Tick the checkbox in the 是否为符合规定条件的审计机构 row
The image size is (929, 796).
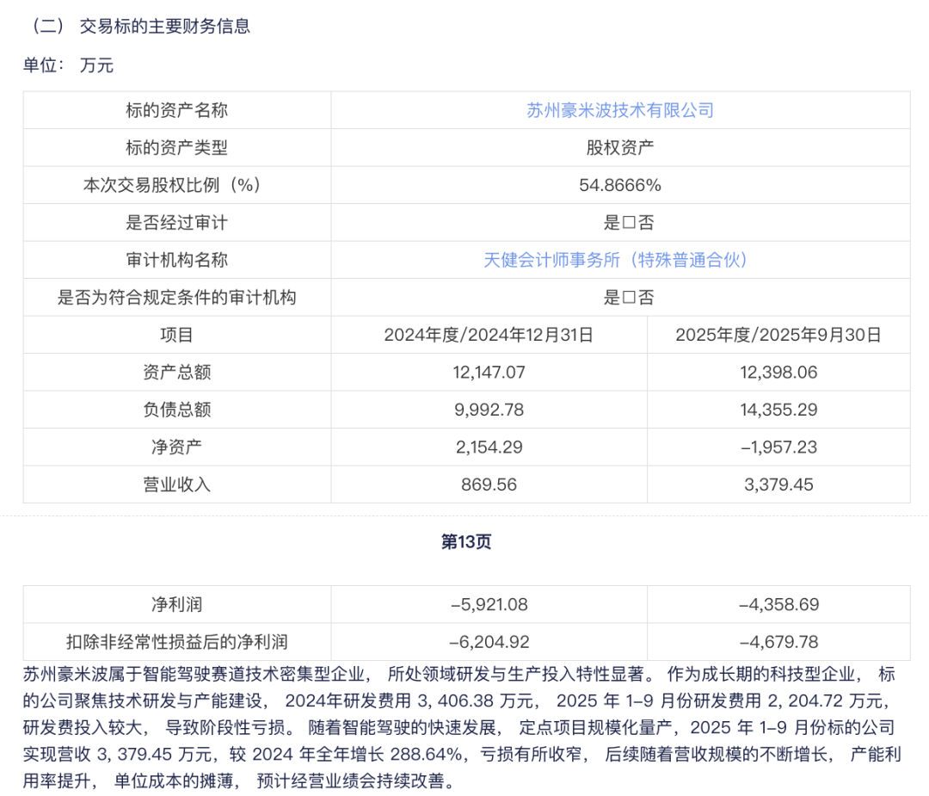(628, 298)
